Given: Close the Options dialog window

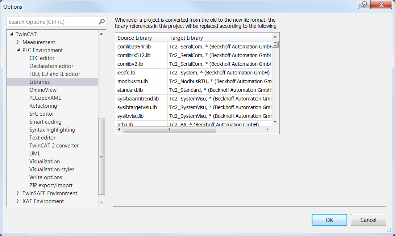Looking at the screenshot, I should 381,5.
